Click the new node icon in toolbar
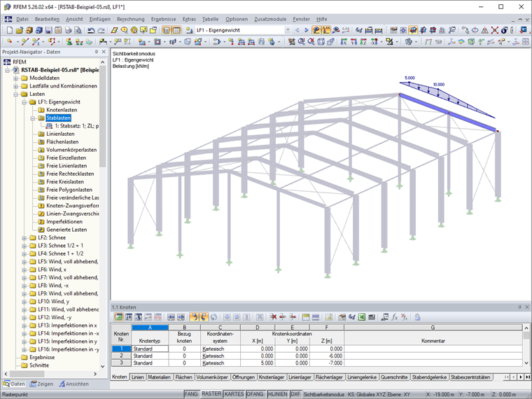Screen dimensions: 532x399 pos(10,42)
